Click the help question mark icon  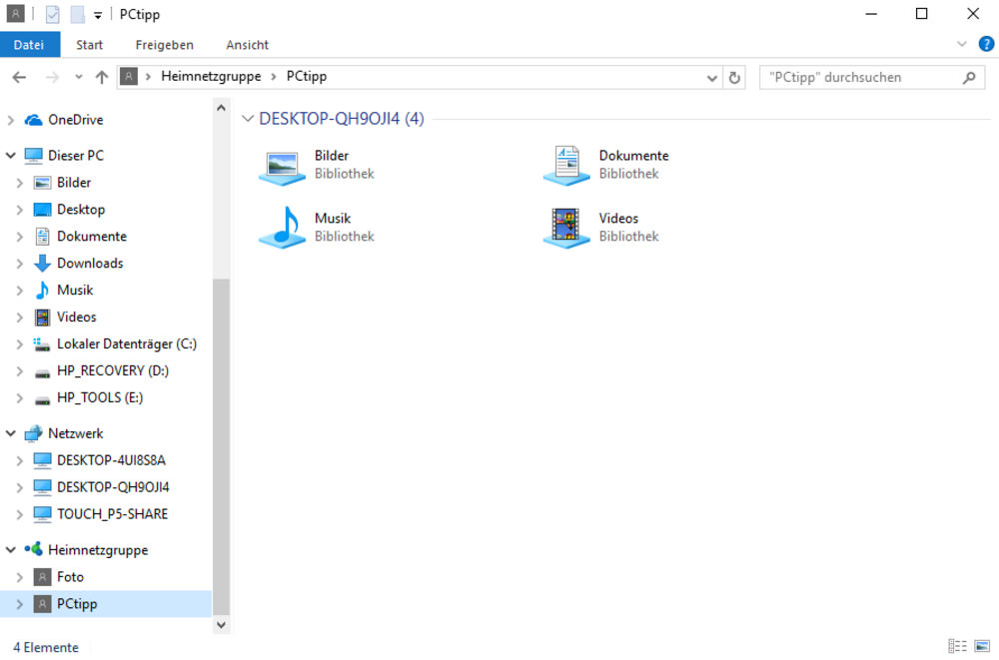click(986, 44)
